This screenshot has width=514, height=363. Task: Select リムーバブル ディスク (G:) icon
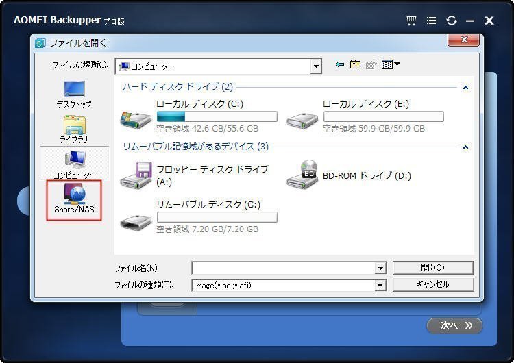(x=136, y=223)
